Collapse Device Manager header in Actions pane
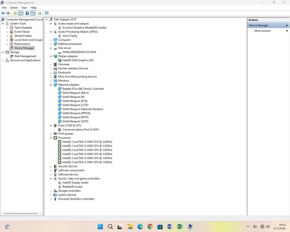This screenshot has width=290, height=232. (287, 25)
